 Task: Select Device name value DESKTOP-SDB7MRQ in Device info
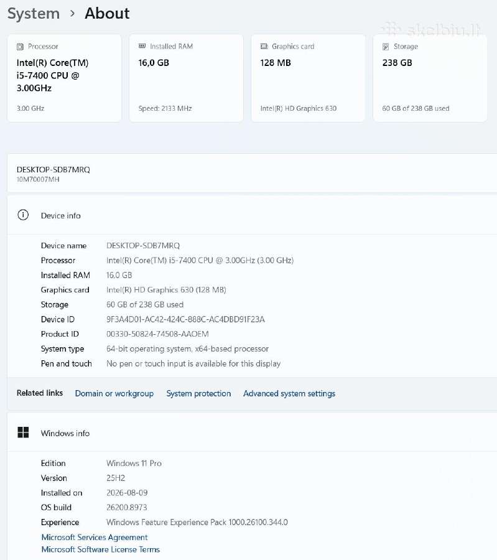(x=143, y=246)
